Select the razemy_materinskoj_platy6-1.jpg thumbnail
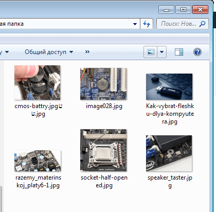The height and width of the screenshot is (212, 216). point(38,161)
